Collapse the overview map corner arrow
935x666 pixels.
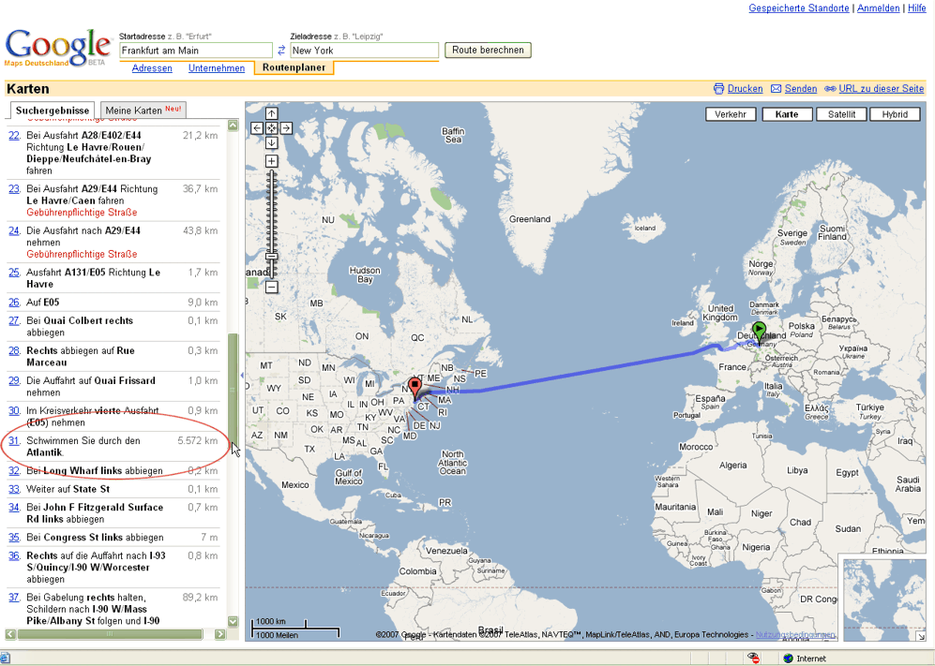pos(921,636)
